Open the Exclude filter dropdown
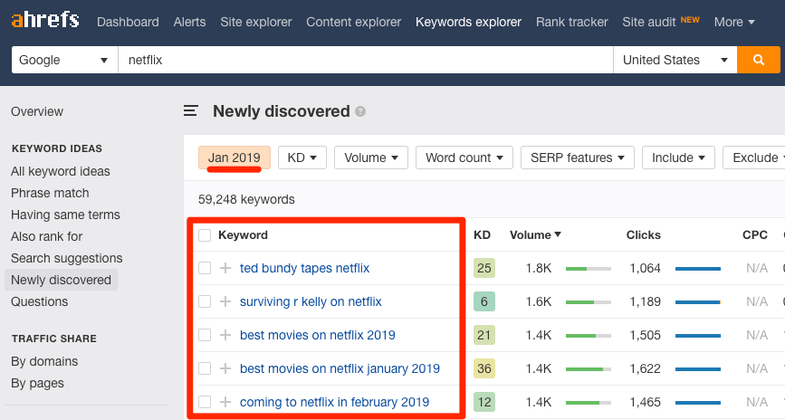This screenshot has height=420, width=785. click(x=754, y=157)
